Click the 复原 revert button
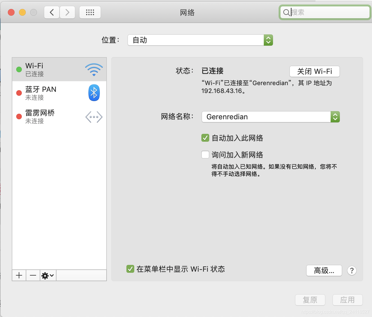 pos(310,300)
